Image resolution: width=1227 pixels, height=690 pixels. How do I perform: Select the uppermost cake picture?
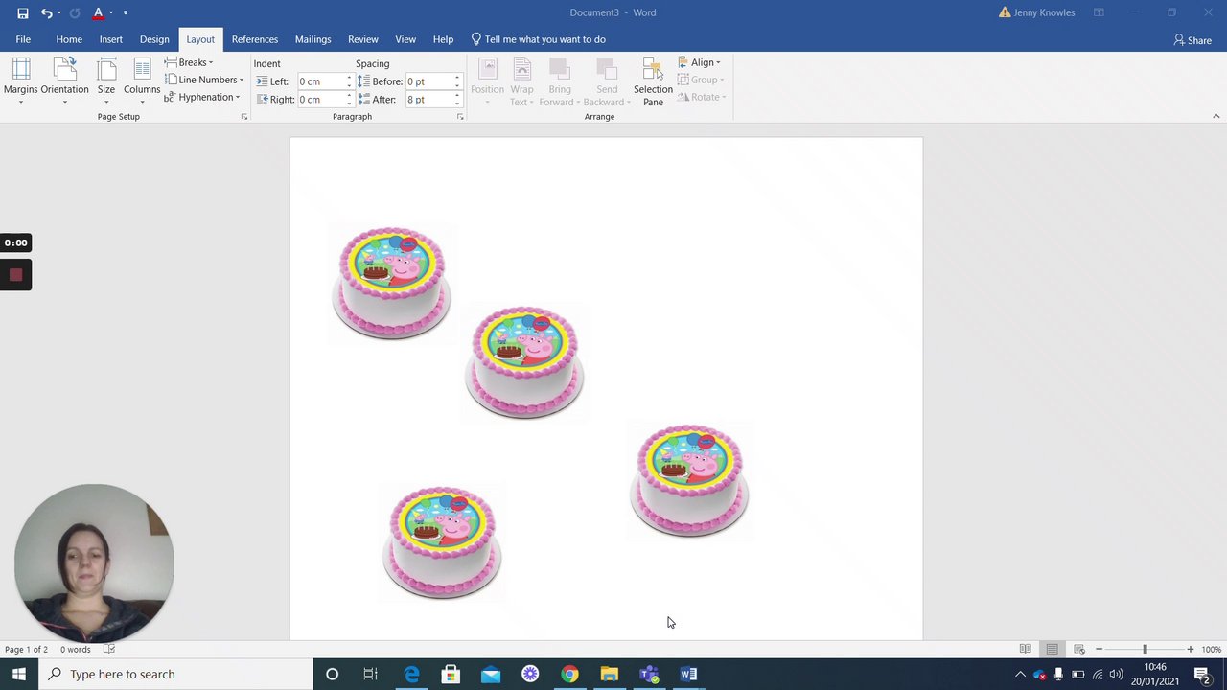click(391, 283)
